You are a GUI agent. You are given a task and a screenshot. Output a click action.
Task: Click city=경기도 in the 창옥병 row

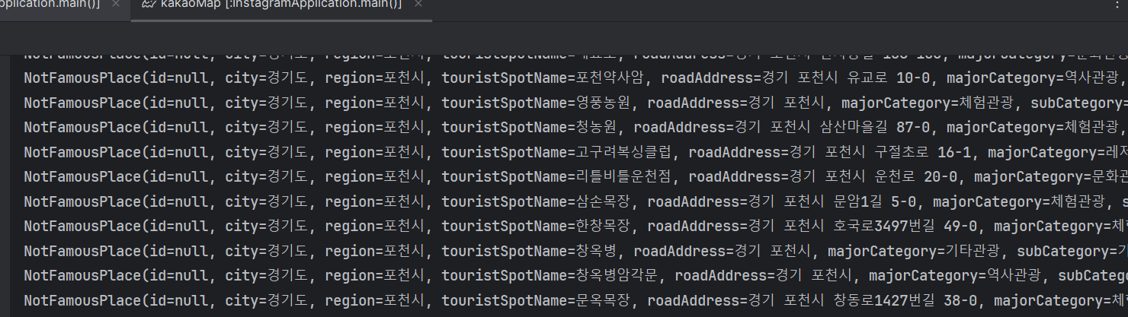pyautogui.click(x=267, y=250)
